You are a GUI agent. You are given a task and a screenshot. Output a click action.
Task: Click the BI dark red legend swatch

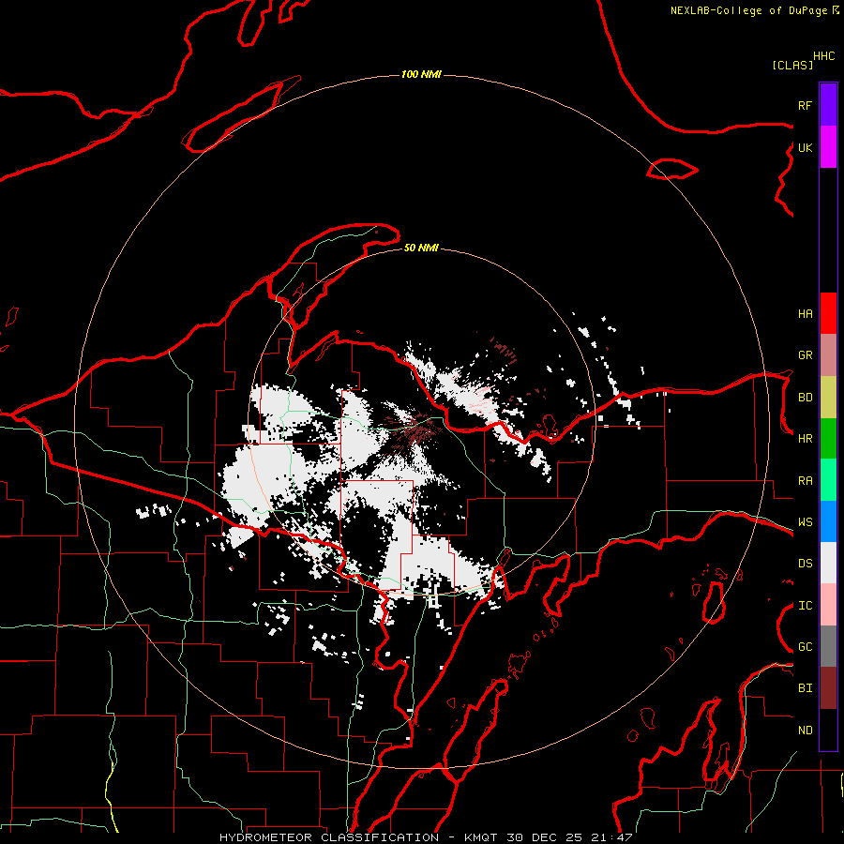pyautogui.click(x=828, y=688)
